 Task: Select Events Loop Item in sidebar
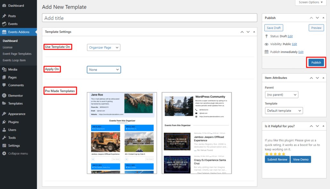click(14, 60)
